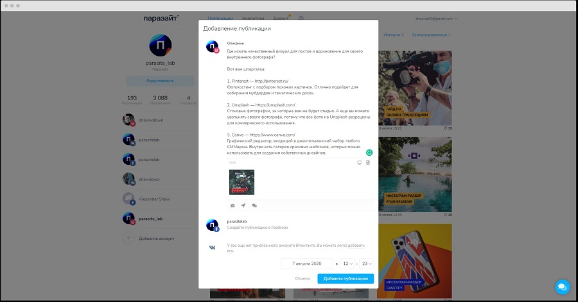This screenshot has height=302, width=578.
Task: Open the first comment speech bubbles icon
Action: coord(254,206)
